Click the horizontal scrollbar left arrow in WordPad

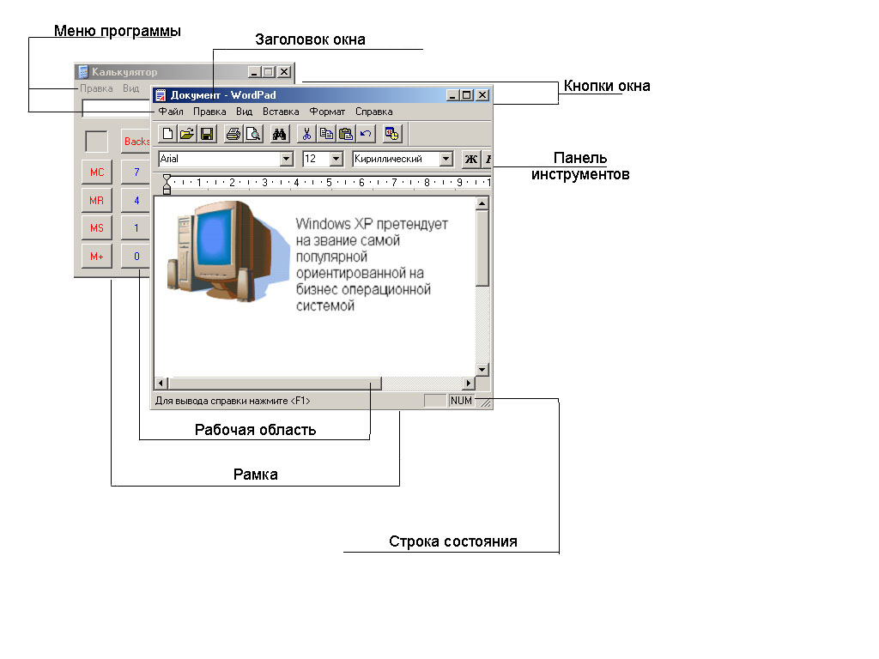(161, 384)
